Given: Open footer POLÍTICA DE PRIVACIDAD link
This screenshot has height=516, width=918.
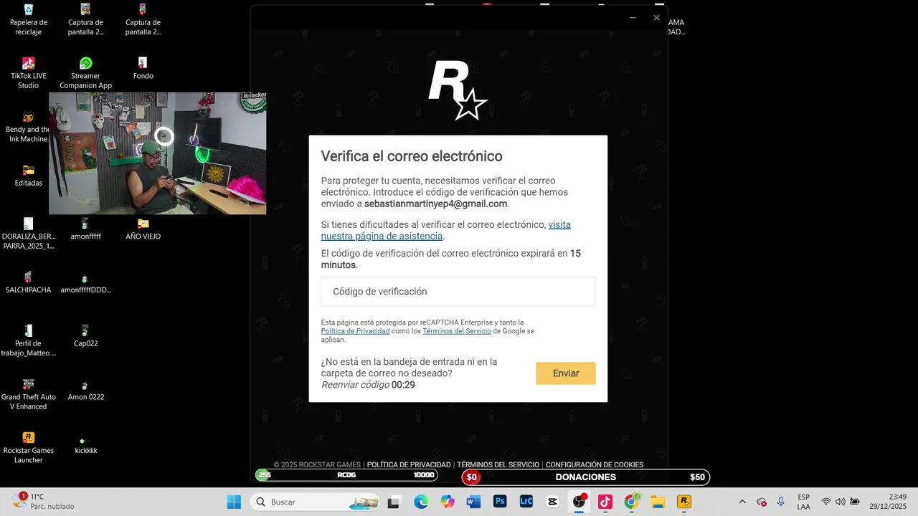Looking at the screenshot, I should (409, 464).
